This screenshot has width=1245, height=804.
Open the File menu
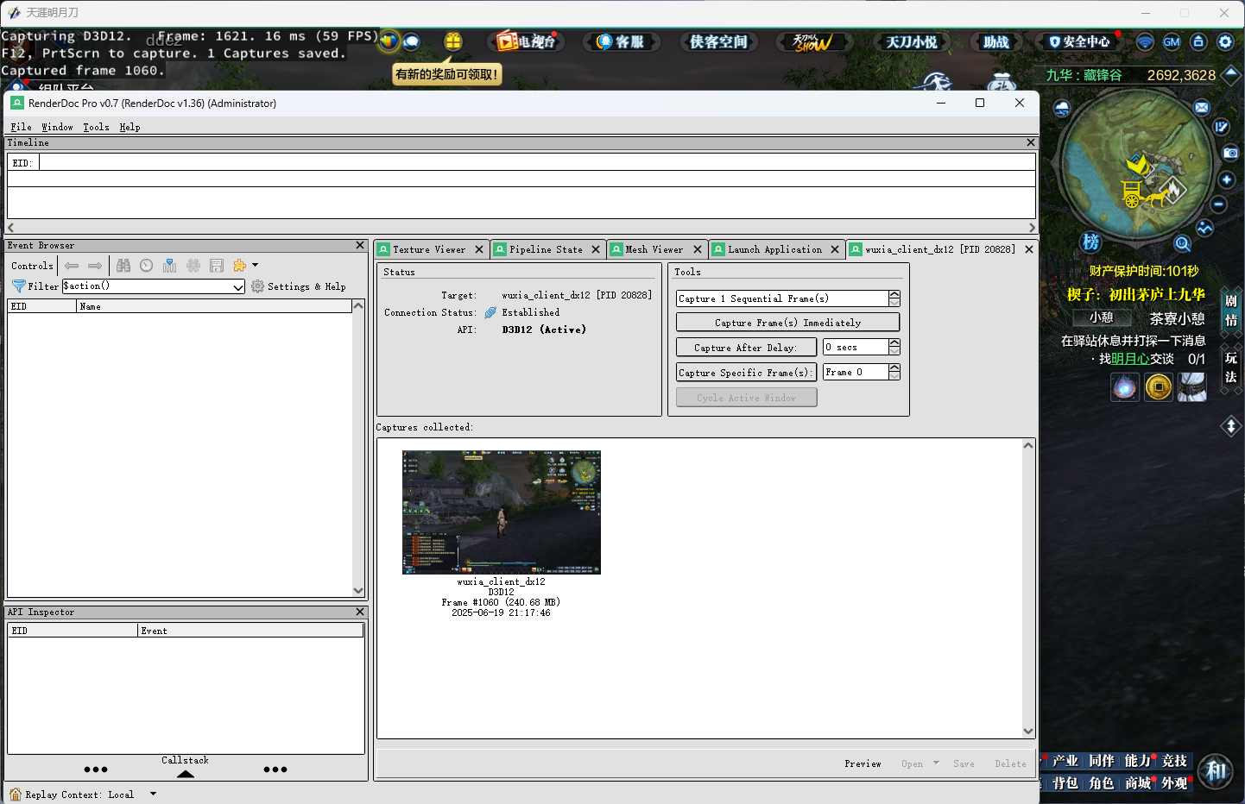click(22, 127)
